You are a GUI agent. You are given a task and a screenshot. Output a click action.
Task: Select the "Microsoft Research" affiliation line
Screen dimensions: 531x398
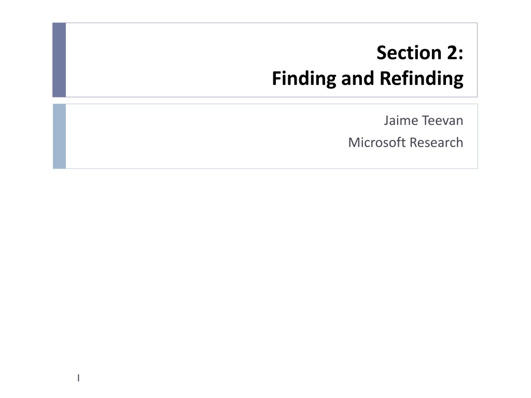pyautogui.click(x=406, y=143)
